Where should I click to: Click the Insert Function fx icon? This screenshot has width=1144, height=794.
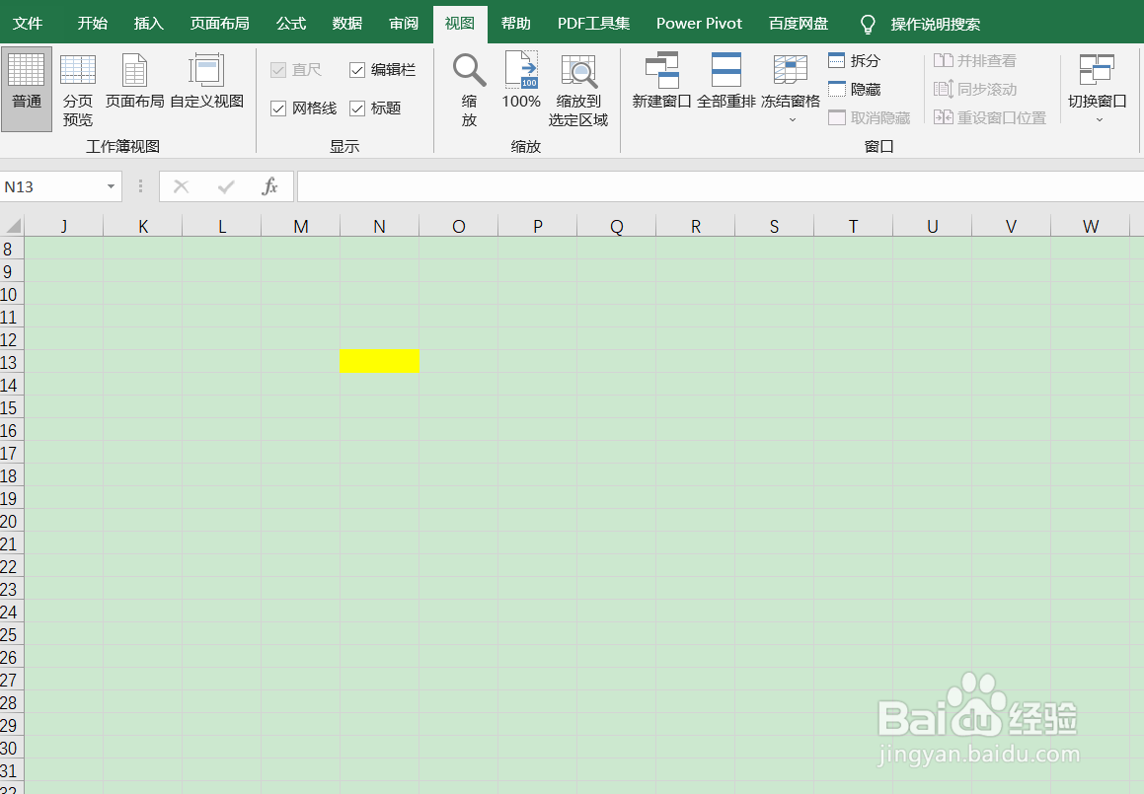(x=269, y=186)
